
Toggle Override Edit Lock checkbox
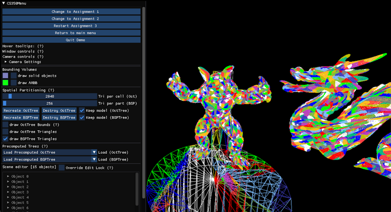coord(62,167)
